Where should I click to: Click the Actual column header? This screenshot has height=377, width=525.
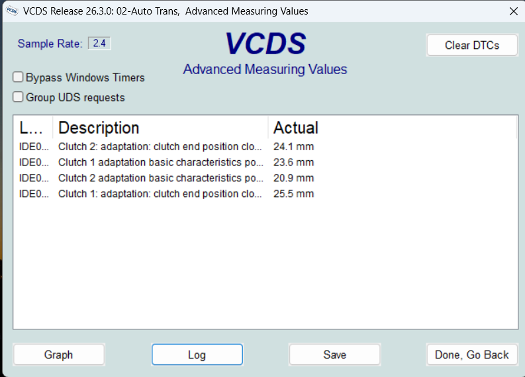pos(393,128)
